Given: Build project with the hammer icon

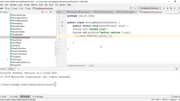Looking at the screenshot, I should (x=134, y=8).
